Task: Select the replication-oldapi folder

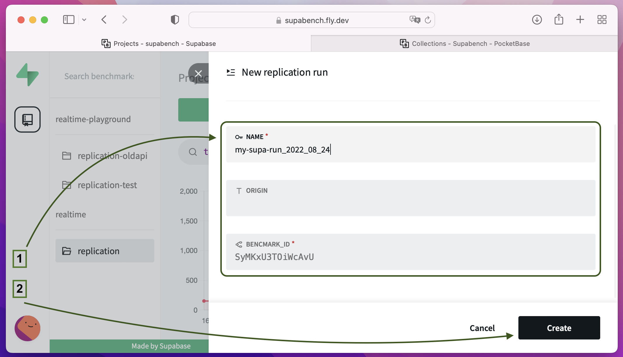Action: tap(105, 156)
